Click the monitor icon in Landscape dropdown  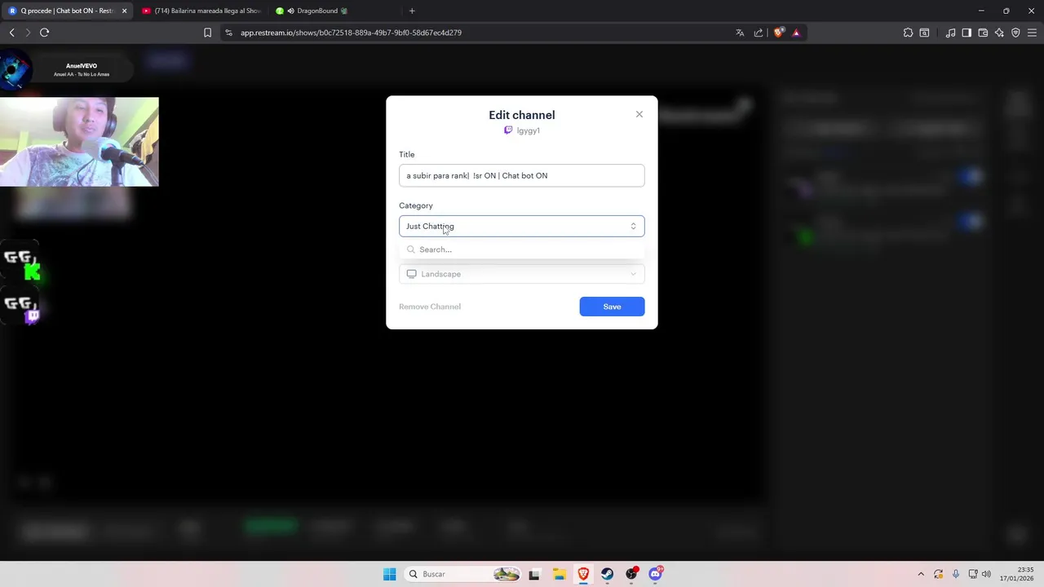tap(412, 274)
